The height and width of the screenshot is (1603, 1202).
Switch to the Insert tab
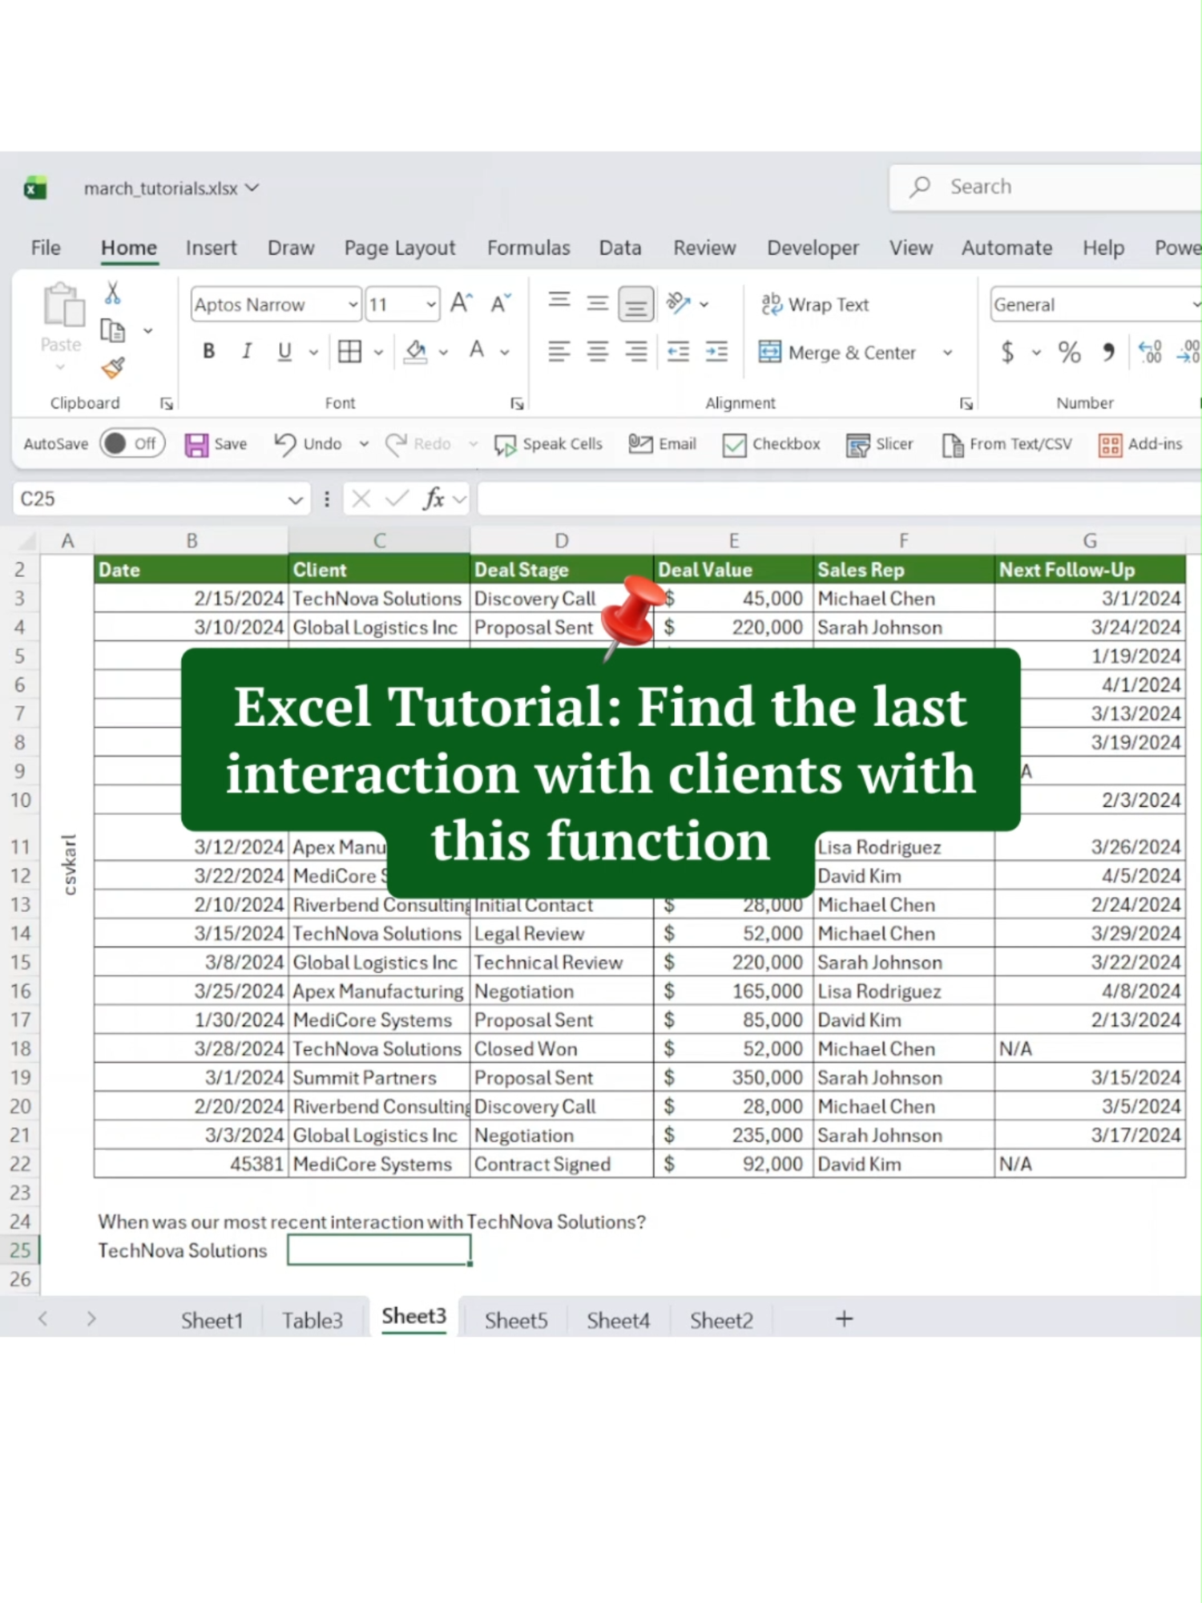[211, 248]
